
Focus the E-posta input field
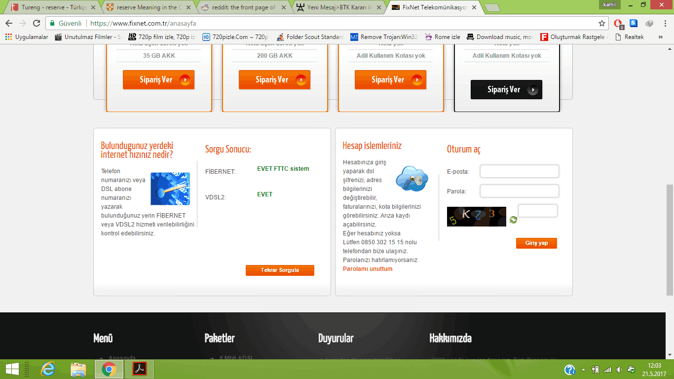(x=519, y=171)
